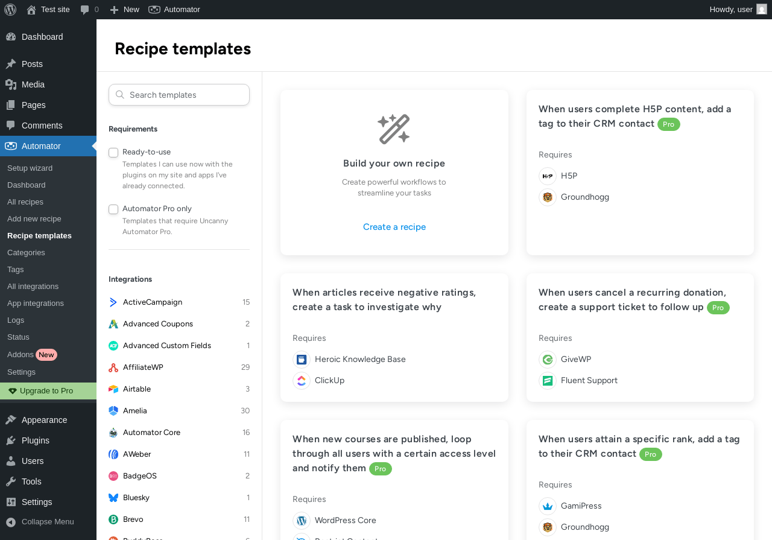Image resolution: width=772 pixels, height=540 pixels.
Task: Click the Create a recipe link
Action: point(394,227)
